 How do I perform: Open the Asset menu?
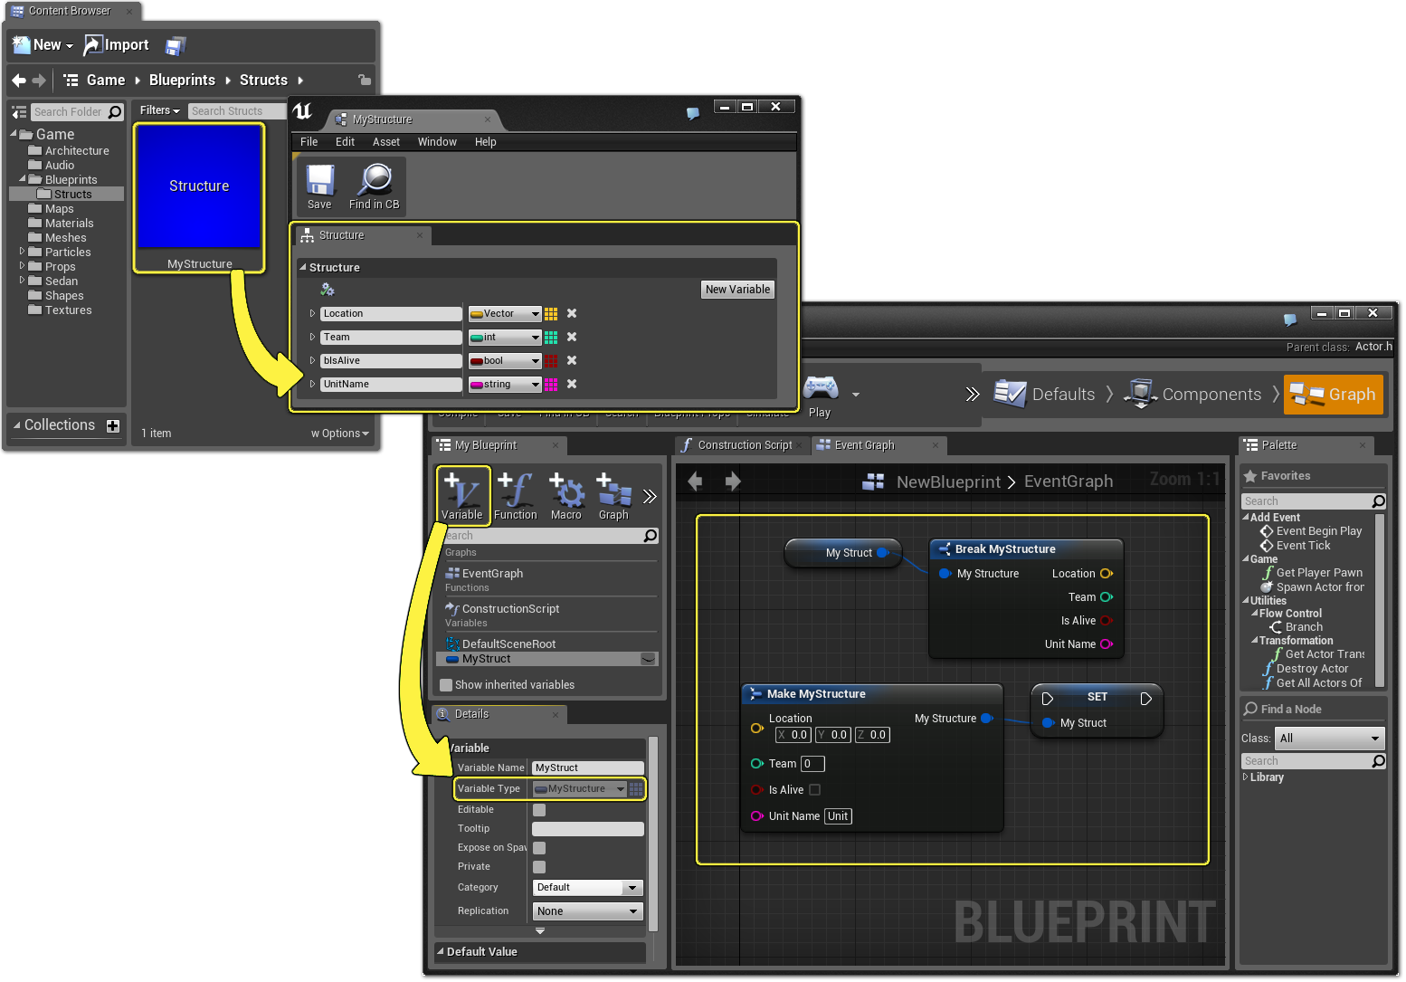coord(385,142)
